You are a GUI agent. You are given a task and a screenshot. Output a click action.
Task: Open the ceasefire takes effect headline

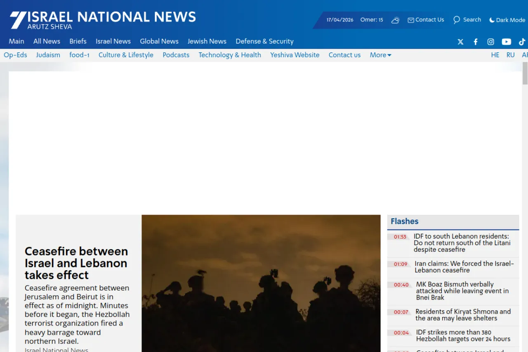point(76,263)
